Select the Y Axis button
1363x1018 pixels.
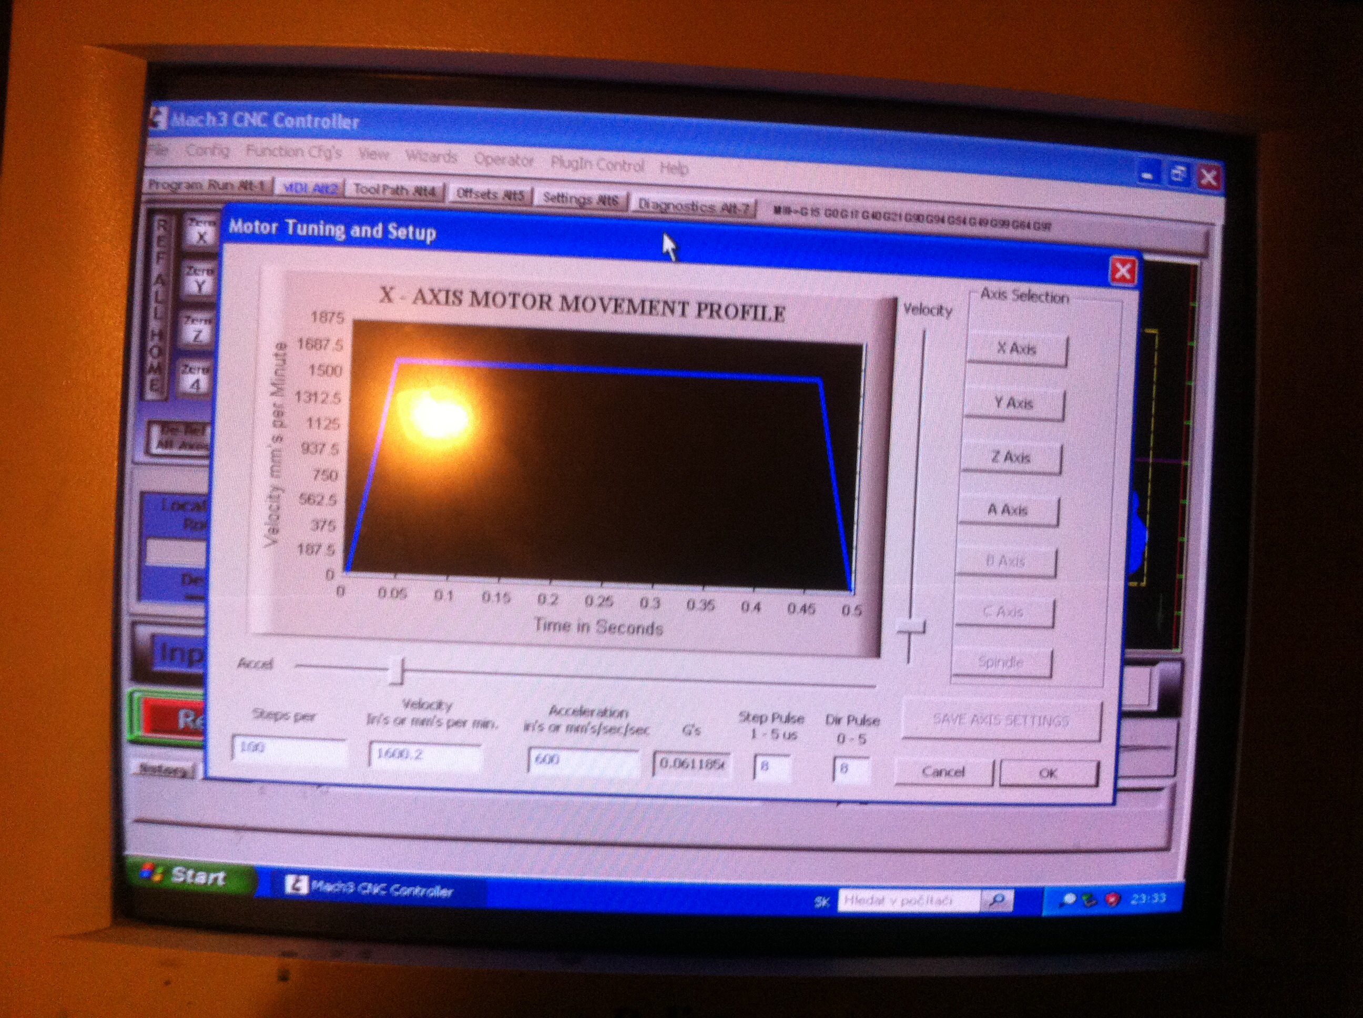point(1014,404)
